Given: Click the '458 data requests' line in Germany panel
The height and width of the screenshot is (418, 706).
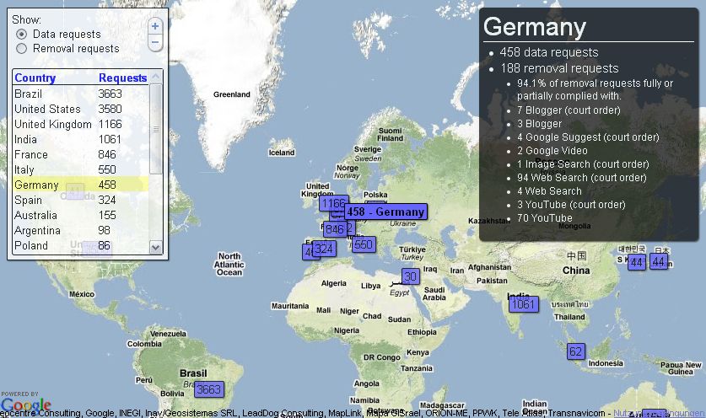Looking at the screenshot, I should click(x=549, y=52).
